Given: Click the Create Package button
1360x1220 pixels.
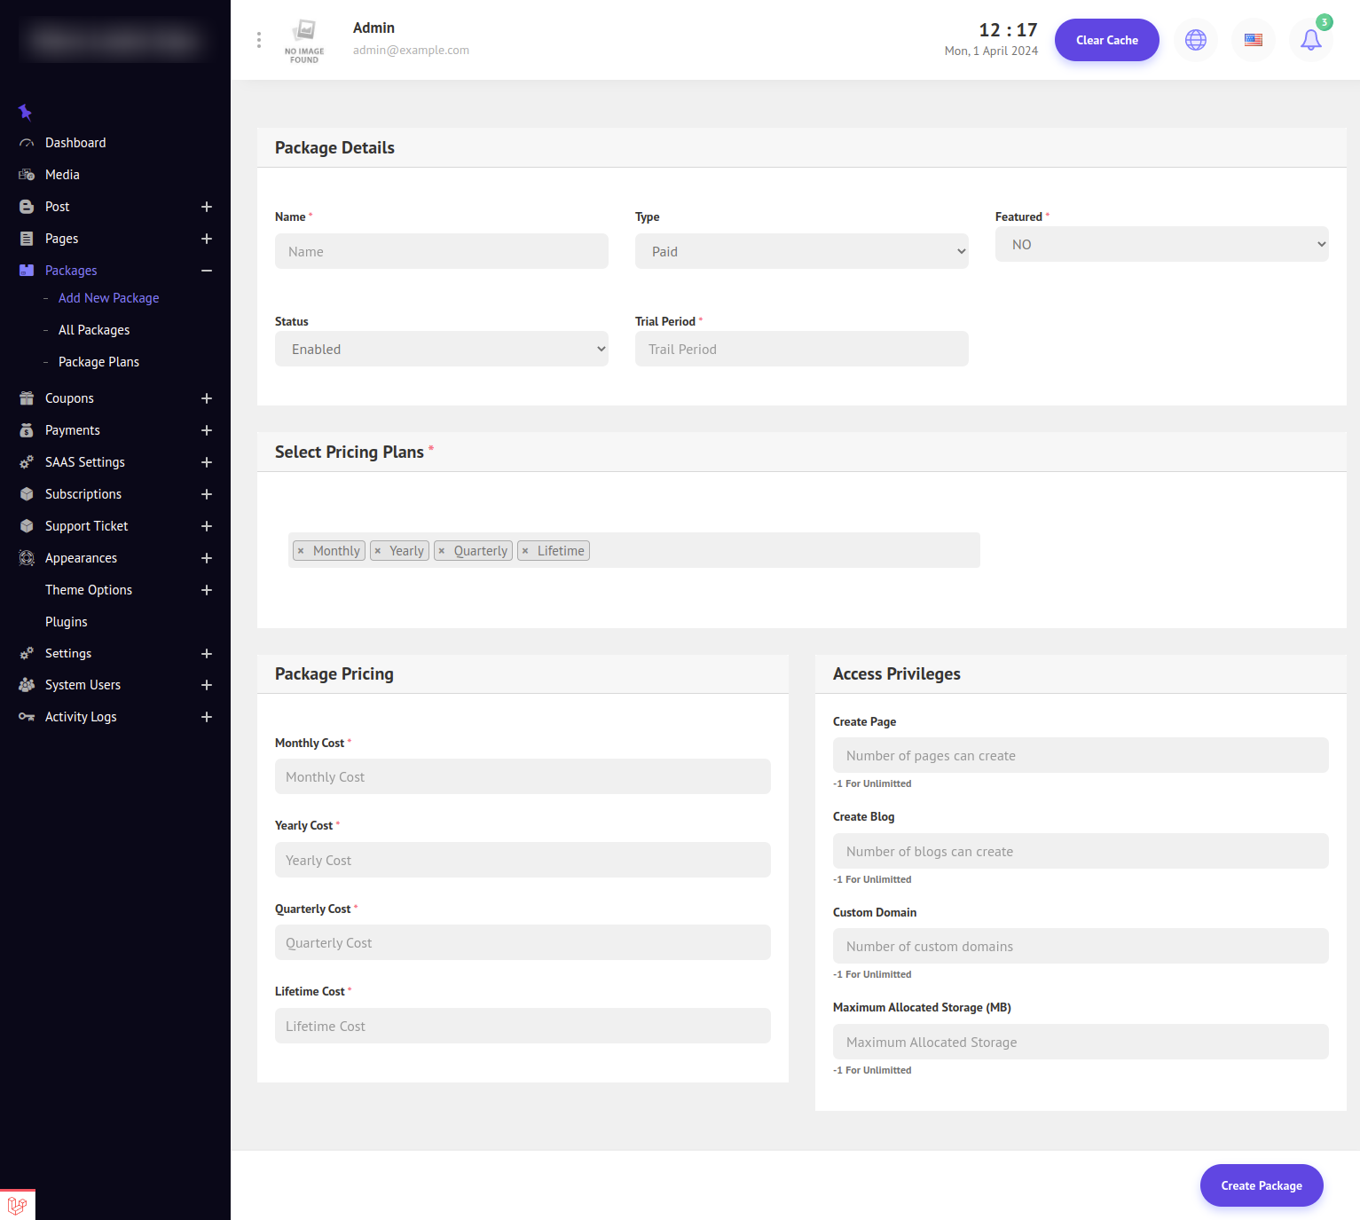Looking at the screenshot, I should (x=1261, y=1185).
